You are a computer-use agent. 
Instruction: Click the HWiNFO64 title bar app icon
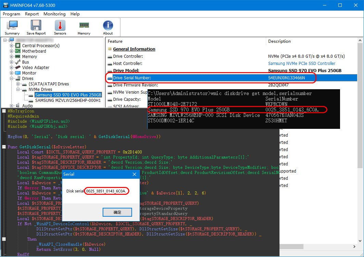pyautogui.click(x=5, y=5)
